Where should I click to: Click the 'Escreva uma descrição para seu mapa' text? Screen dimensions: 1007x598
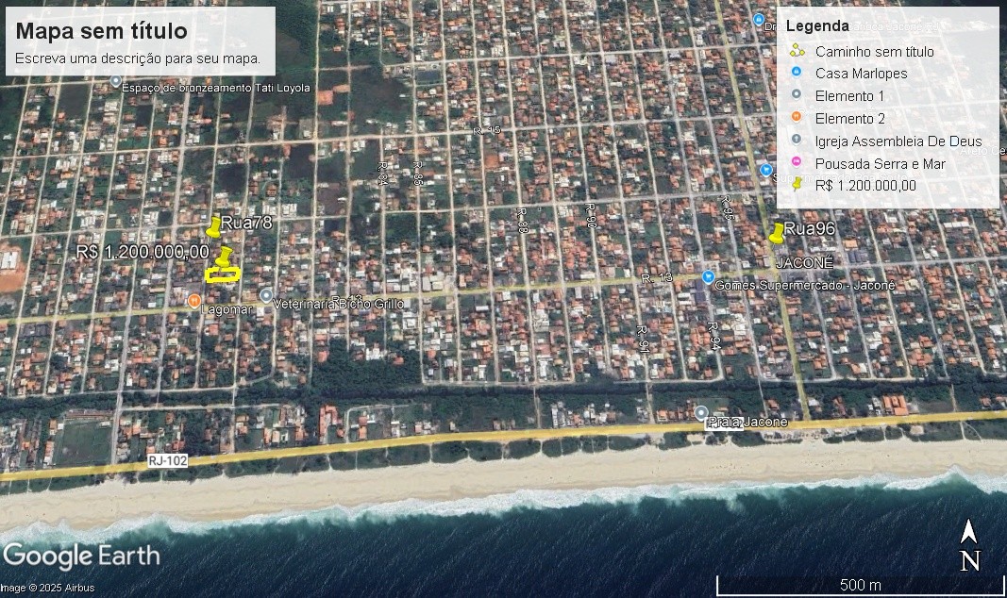[138, 58]
